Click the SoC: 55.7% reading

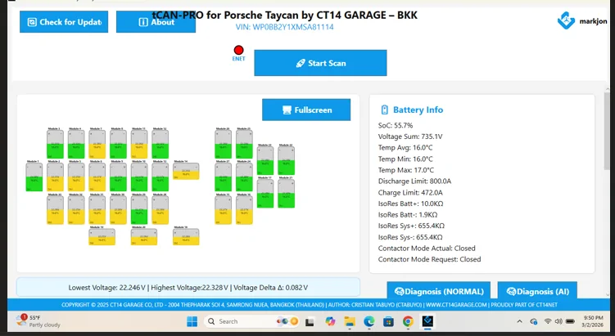click(396, 125)
